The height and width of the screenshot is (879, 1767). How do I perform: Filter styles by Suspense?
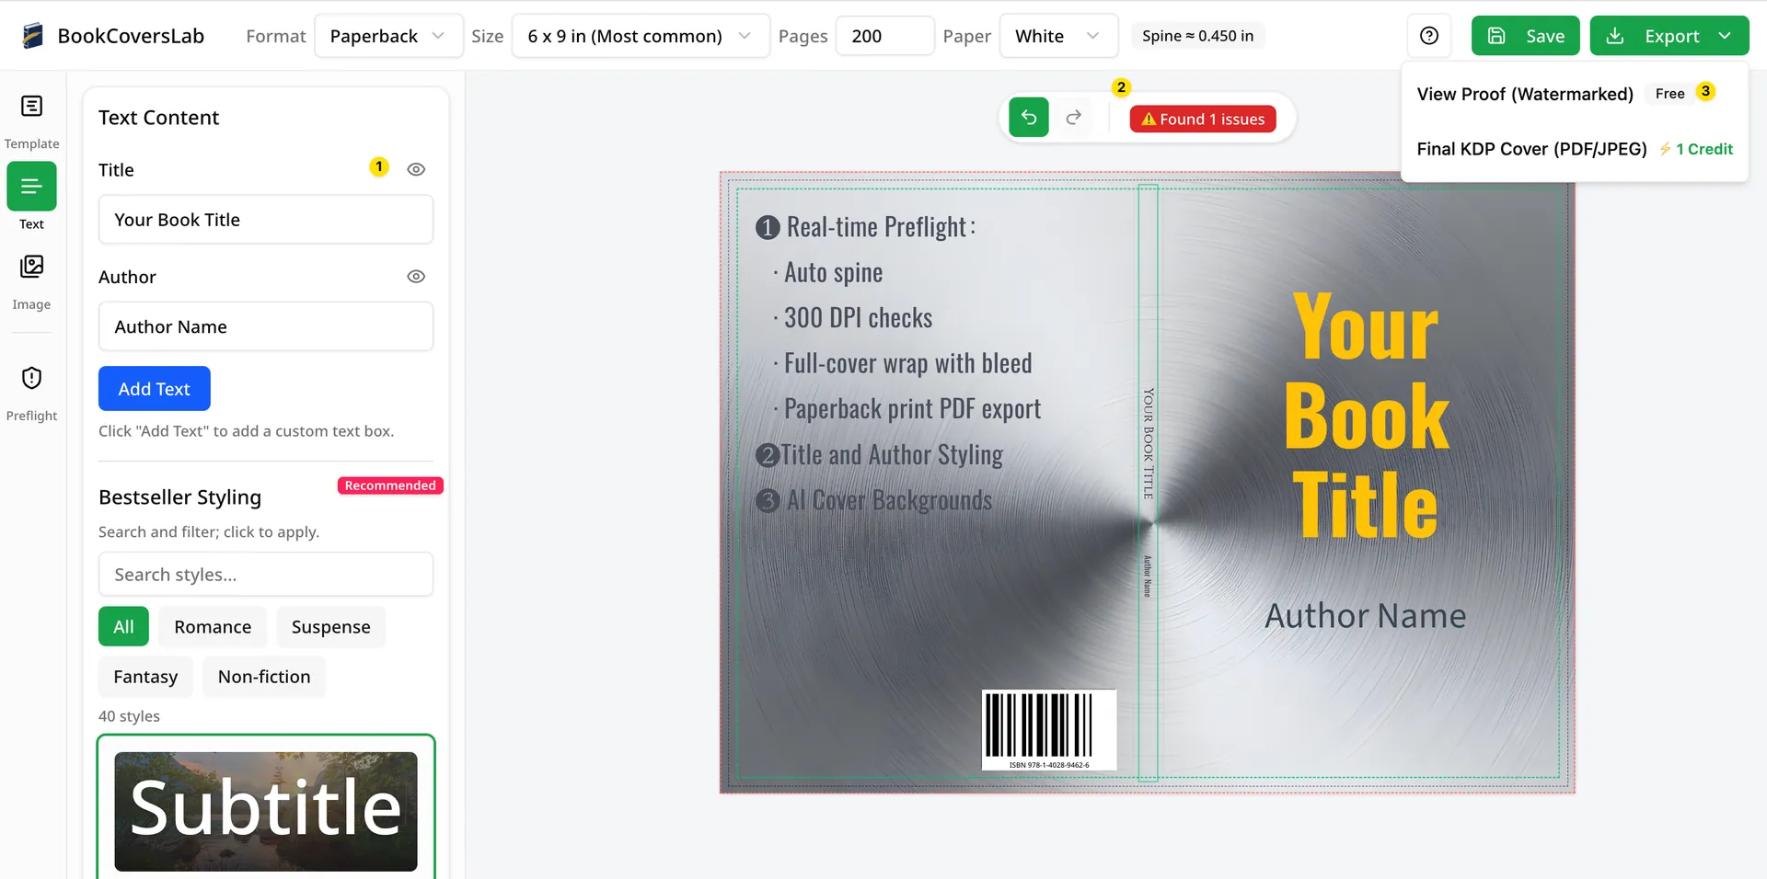click(331, 627)
